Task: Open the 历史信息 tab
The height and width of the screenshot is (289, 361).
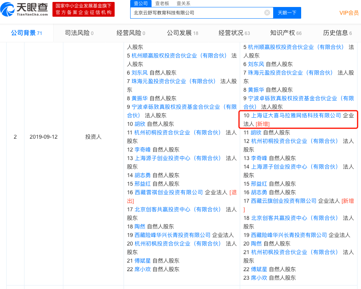Action: click(x=337, y=33)
